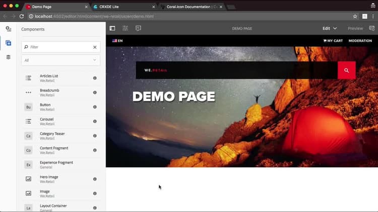The height and width of the screenshot is (212, 378).
Task: Open the Assets side rail tab
Action: (x=9, y=29)
